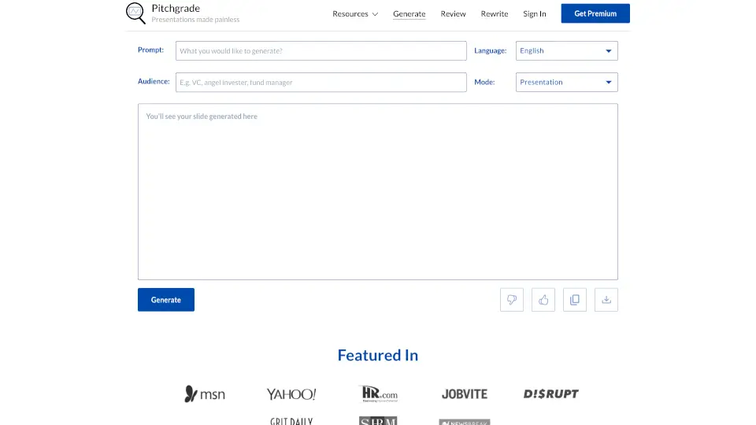This screenshot has width=756, height=425.
Task: Open the Review page from navigation
Action: (x=454, y=14)
